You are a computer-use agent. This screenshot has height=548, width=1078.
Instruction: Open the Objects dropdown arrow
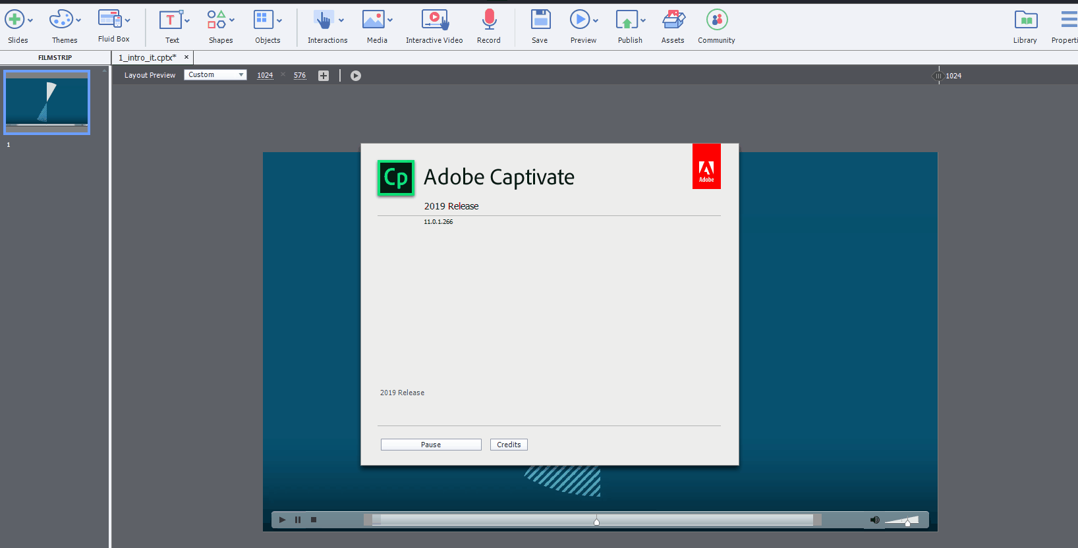tap(279, 20)
